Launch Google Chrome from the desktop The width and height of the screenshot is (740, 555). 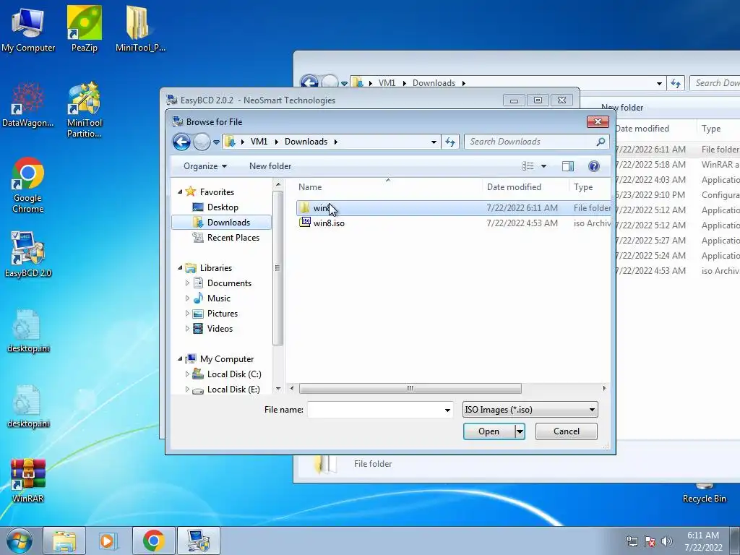28,185
